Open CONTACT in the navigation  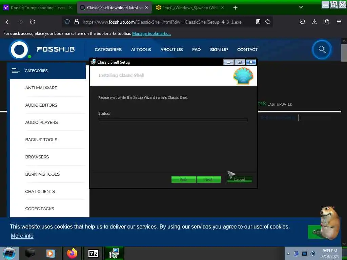click(247, 49)
